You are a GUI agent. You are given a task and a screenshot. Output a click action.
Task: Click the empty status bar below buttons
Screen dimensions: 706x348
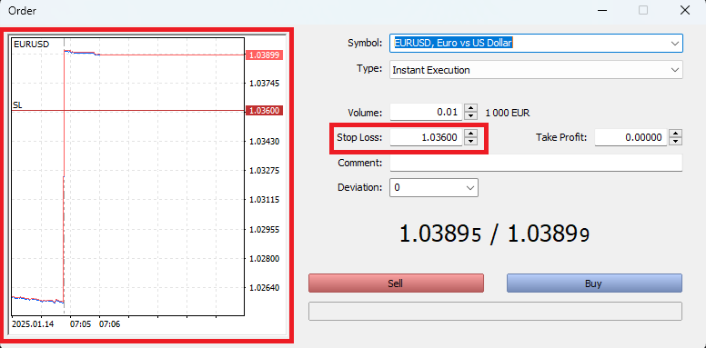coord(495,311)
